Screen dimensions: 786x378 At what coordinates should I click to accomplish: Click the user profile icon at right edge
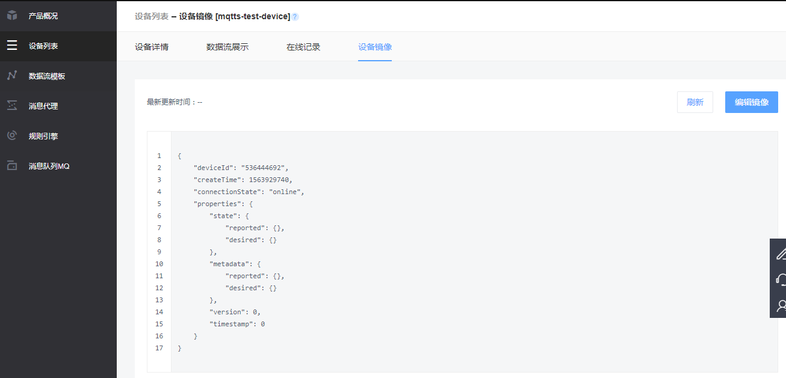coord(781,306)
